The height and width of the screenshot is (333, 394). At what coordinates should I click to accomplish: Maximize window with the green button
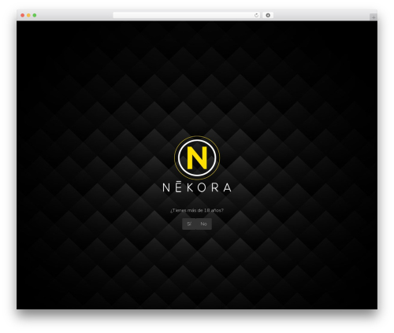point(35,15)
